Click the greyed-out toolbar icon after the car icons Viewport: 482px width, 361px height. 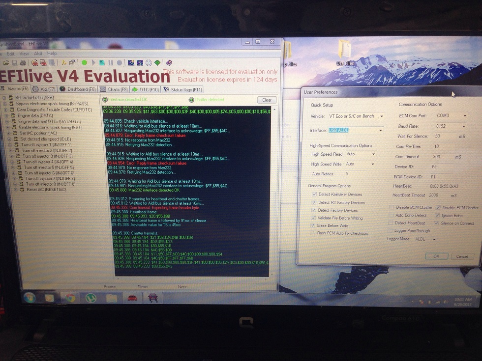[52, 63]
